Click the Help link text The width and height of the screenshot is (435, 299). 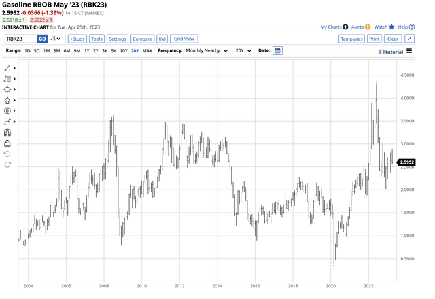403,27
